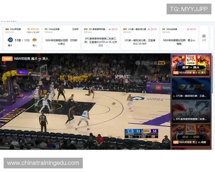215x172 pixels.
Task: Click the in-video scoreboard showing 53-58
Action: pos(142,133)
